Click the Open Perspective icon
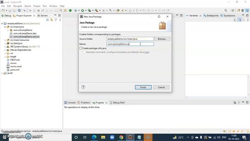 pos(233,11)
